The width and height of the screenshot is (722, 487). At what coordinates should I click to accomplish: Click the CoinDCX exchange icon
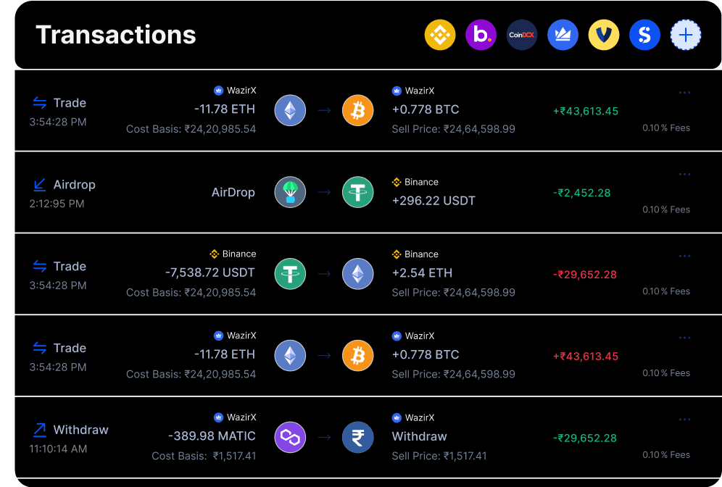click(x=521, y=34)
